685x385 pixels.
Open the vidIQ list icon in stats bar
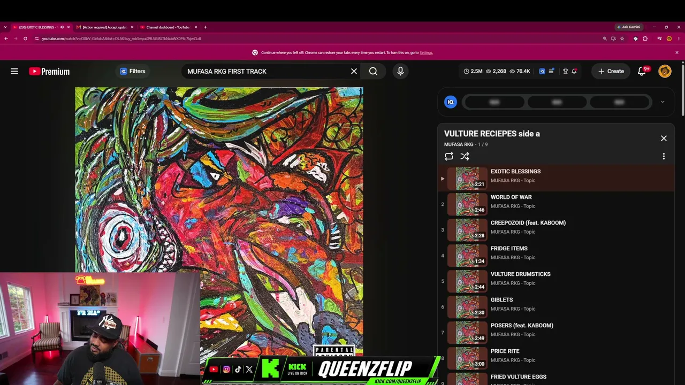coord(551,71)
